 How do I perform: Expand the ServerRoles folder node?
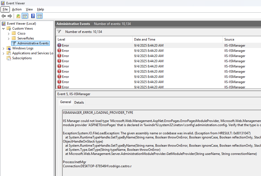pos(9,39)
